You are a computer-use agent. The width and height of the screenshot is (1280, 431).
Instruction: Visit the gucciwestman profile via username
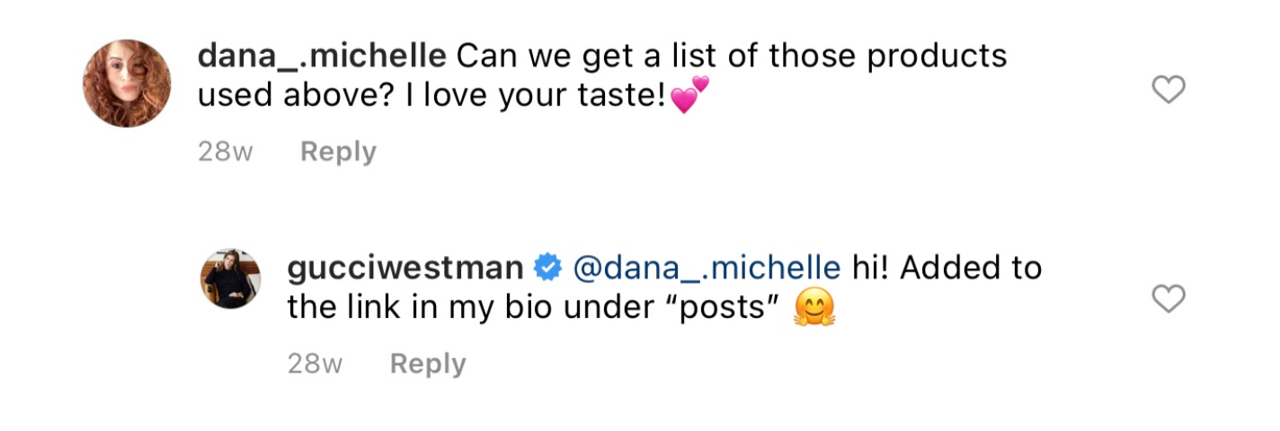click(x=405, y=268)
